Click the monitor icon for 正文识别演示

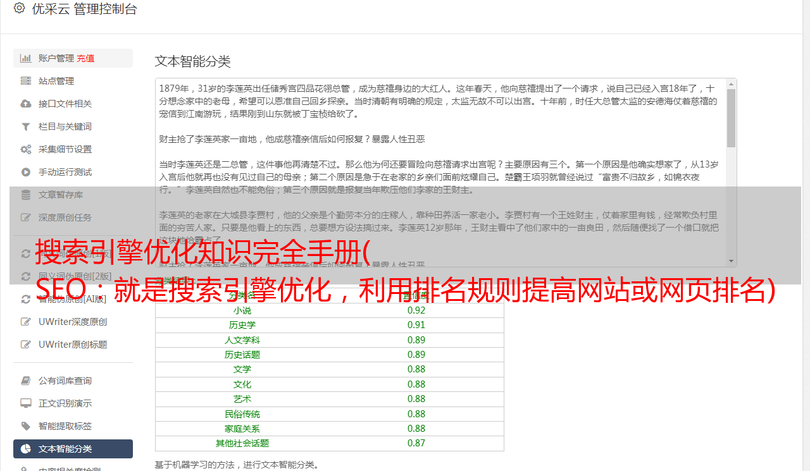tap(26, 403)
